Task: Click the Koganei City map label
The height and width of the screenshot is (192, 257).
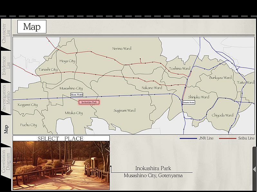Action: coord(28,105)
